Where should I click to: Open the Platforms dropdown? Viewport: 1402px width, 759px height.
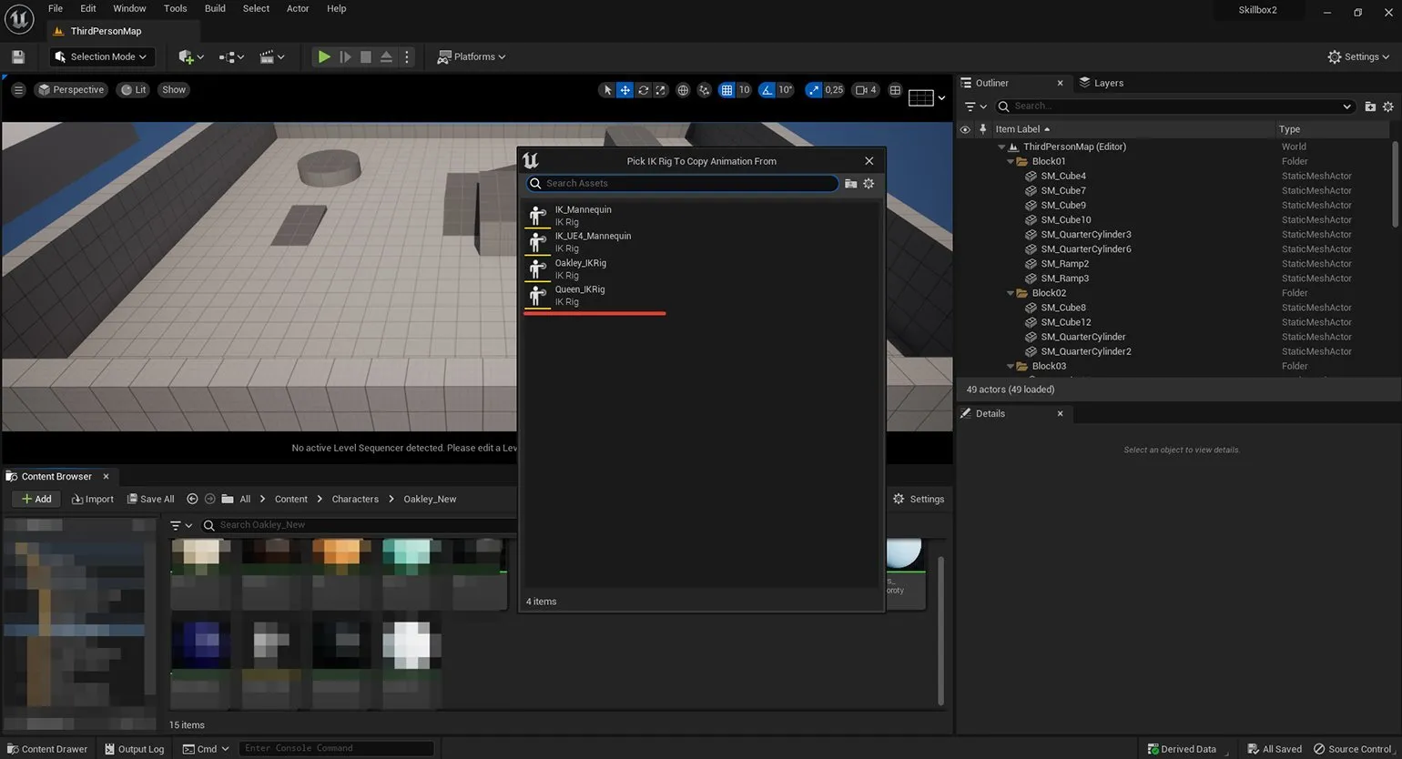point(472,56)
